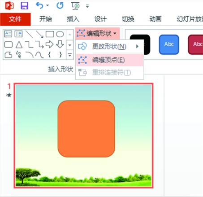Image resolution: width=203 pixels, height=197 pixels.
Task: Click the Redo icon
Action: point(60,5)
